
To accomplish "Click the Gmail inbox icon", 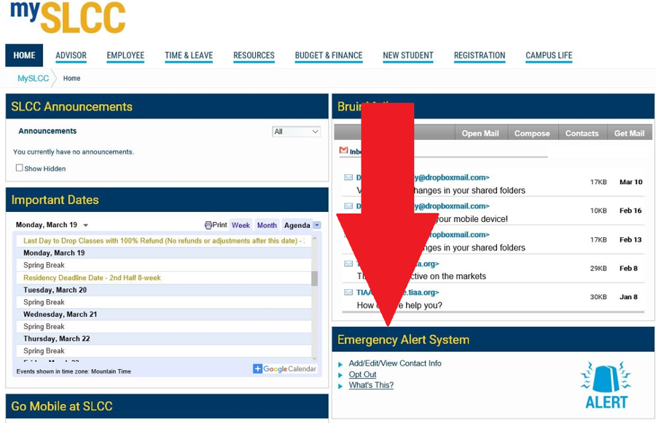I will point(343,150).
